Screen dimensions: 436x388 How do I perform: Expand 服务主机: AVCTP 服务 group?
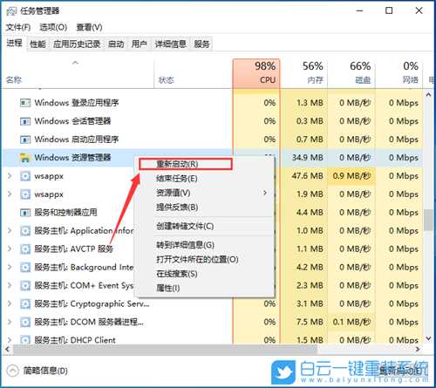pos(10,248)
